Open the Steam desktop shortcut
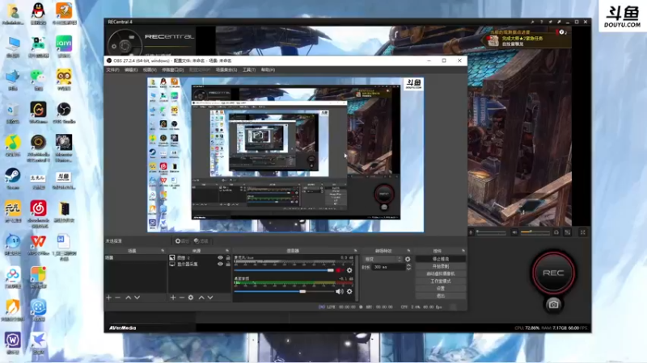The width and height of the screenshot is (647, 363). pos(13,178)
